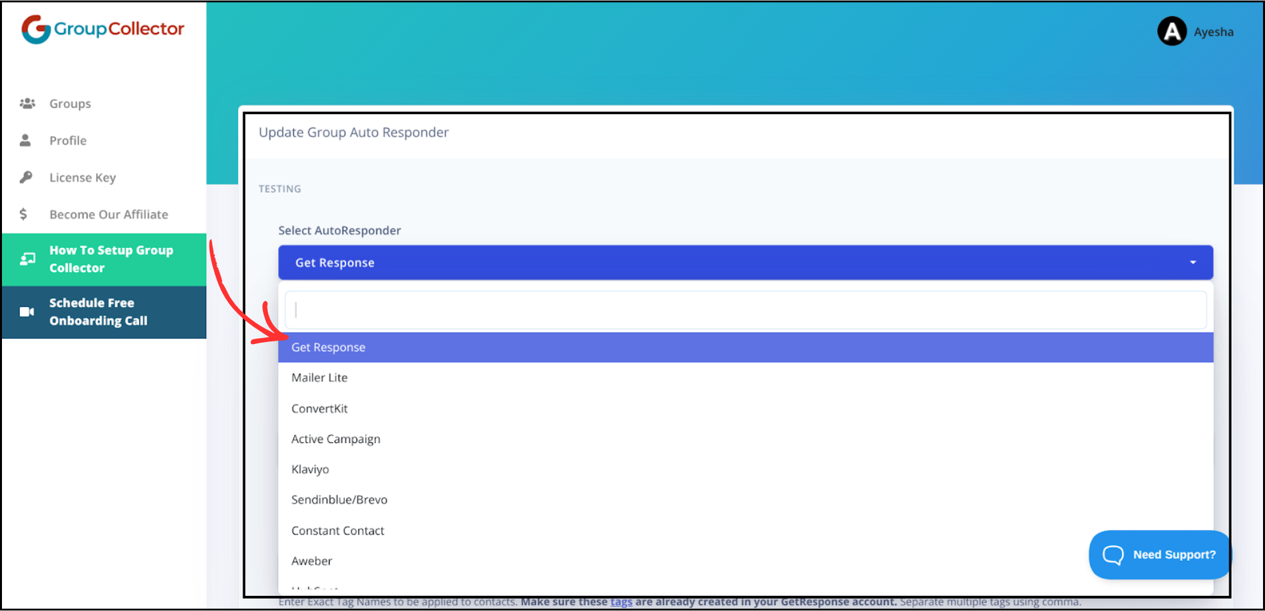Select Mailer Lite from the list

(320, 377)
